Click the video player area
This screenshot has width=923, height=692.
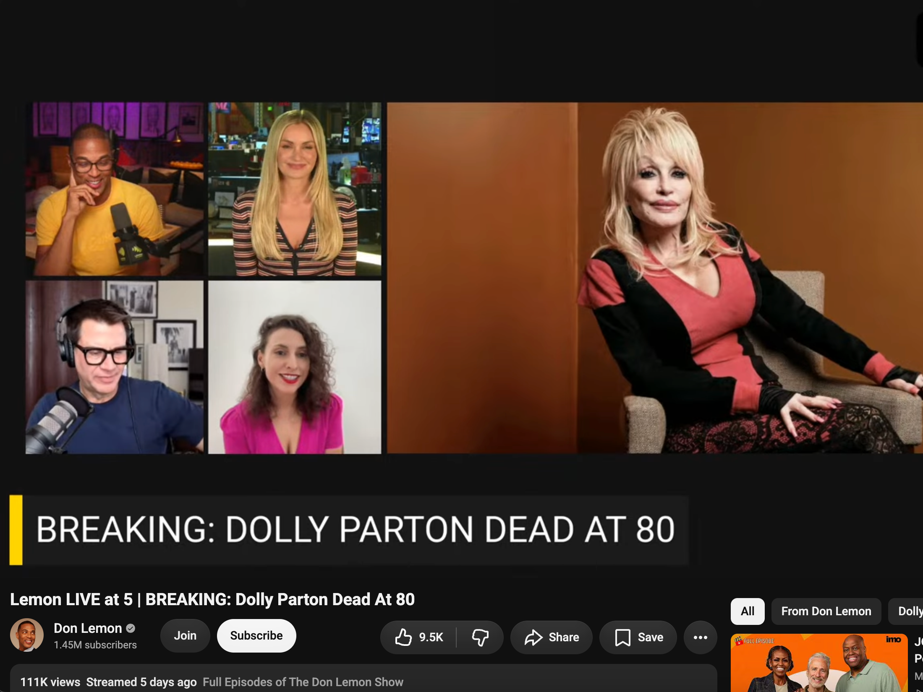point(462,289)
